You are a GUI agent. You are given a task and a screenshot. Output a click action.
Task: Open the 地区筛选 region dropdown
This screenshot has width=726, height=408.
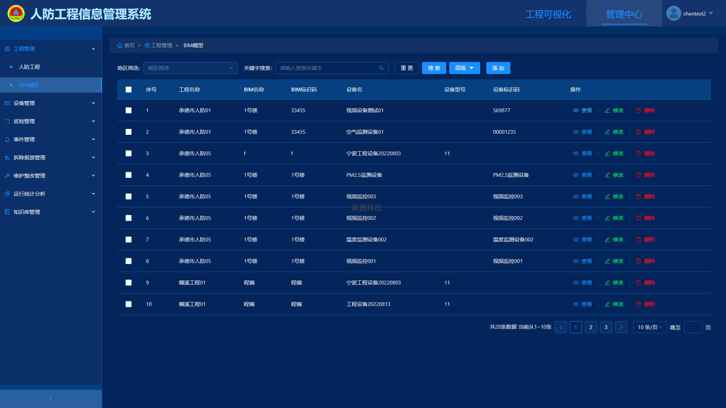[190, 68]
